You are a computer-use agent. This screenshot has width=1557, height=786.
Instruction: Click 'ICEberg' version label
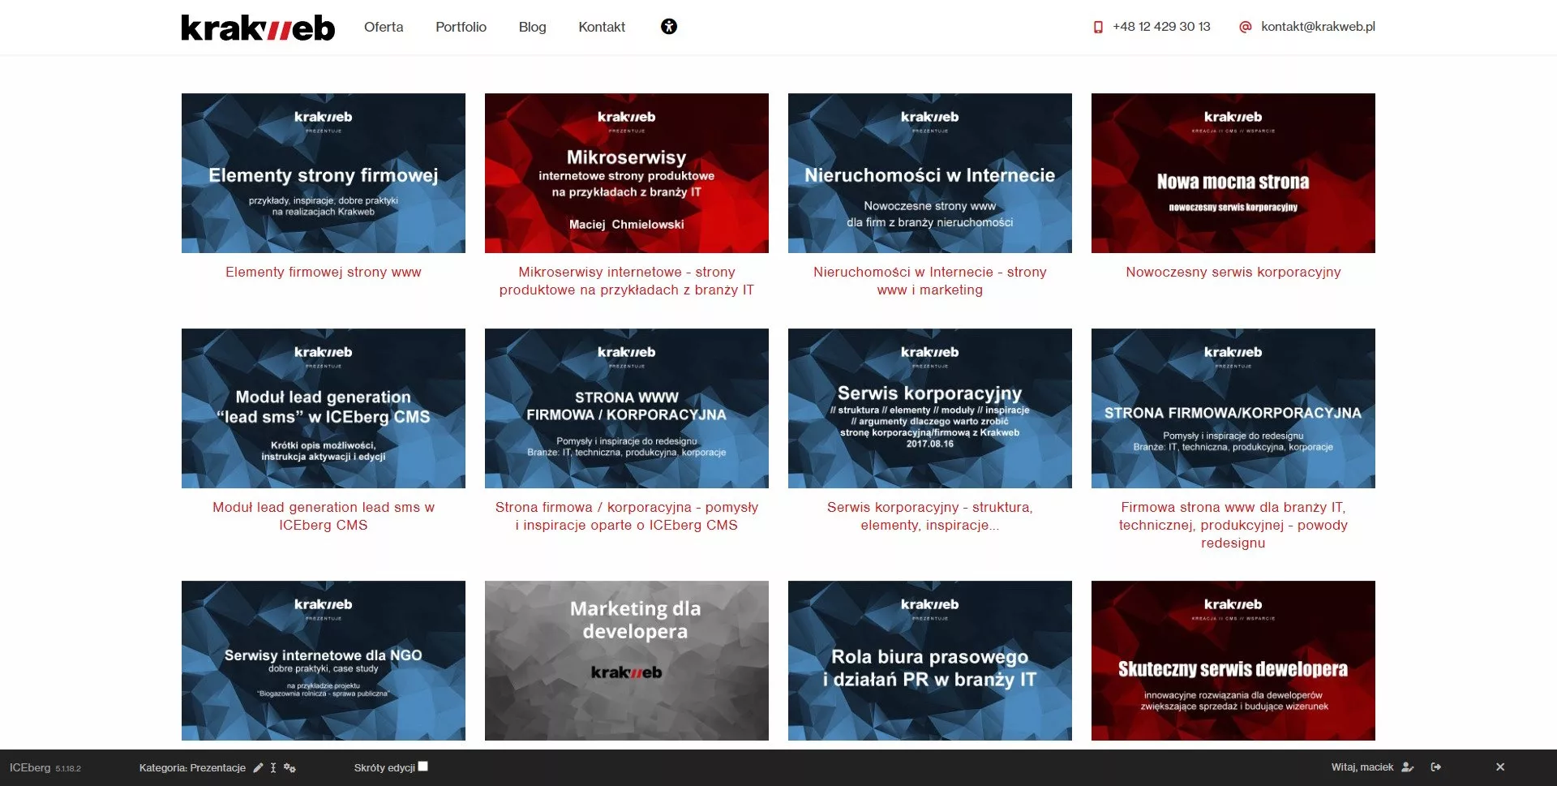pyautogui.click(x=45, y=767)
